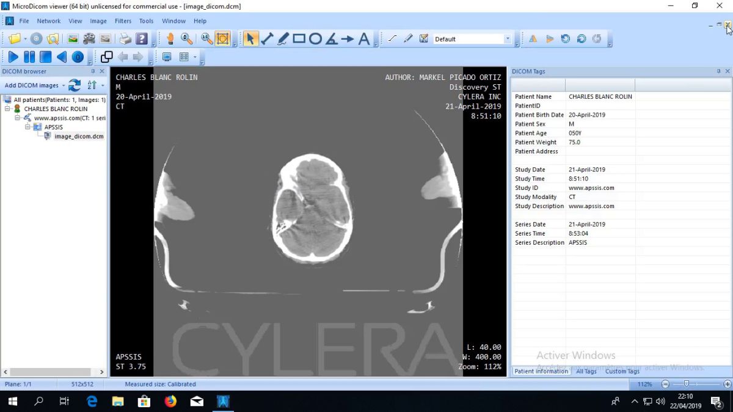Screen dimensions: 733x412
Task: Collapse the CHARLES BLANC ROLIN tree node
Action: pyautogui.click(x=9, y=109)
